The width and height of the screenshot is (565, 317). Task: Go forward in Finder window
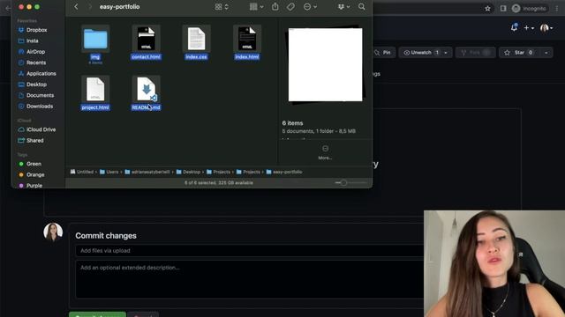tap(90, 7)
